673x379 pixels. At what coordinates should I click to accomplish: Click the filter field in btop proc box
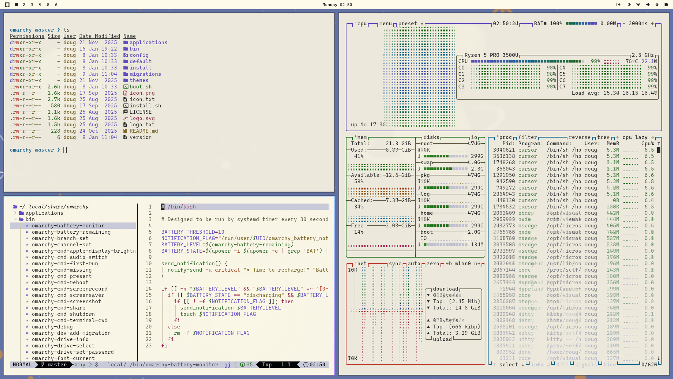coord(528,137)
